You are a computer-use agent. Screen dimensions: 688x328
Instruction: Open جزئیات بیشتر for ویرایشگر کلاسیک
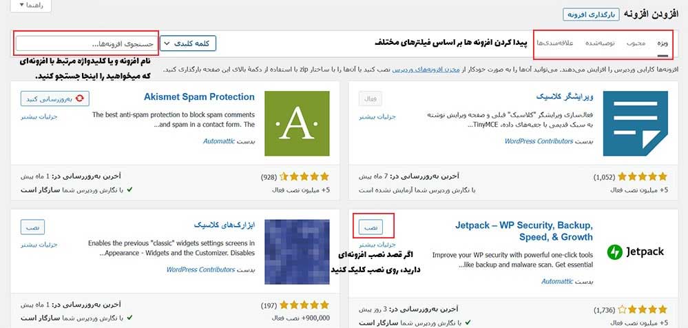point(377,116)
